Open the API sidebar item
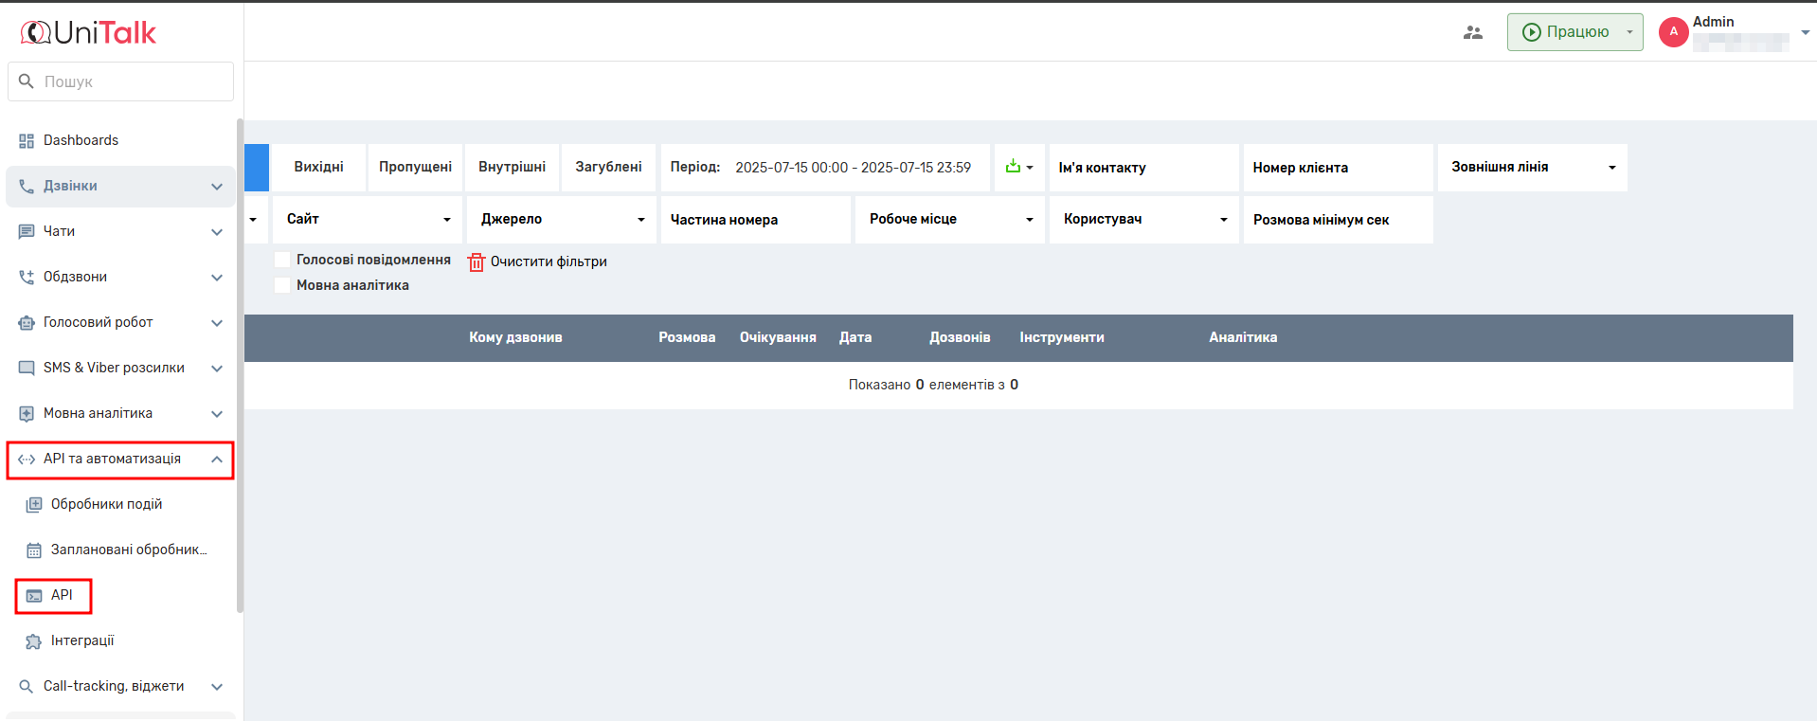Image resolution: width=1817 pixels, height=721 pixels. 62,596
